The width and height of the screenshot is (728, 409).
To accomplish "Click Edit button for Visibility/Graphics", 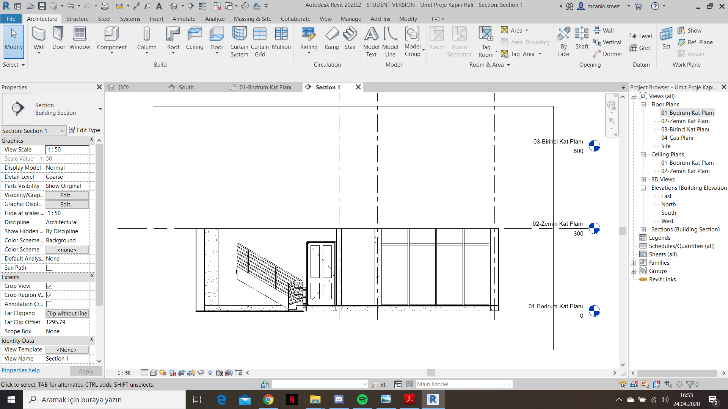I will [x=67, y=195].
